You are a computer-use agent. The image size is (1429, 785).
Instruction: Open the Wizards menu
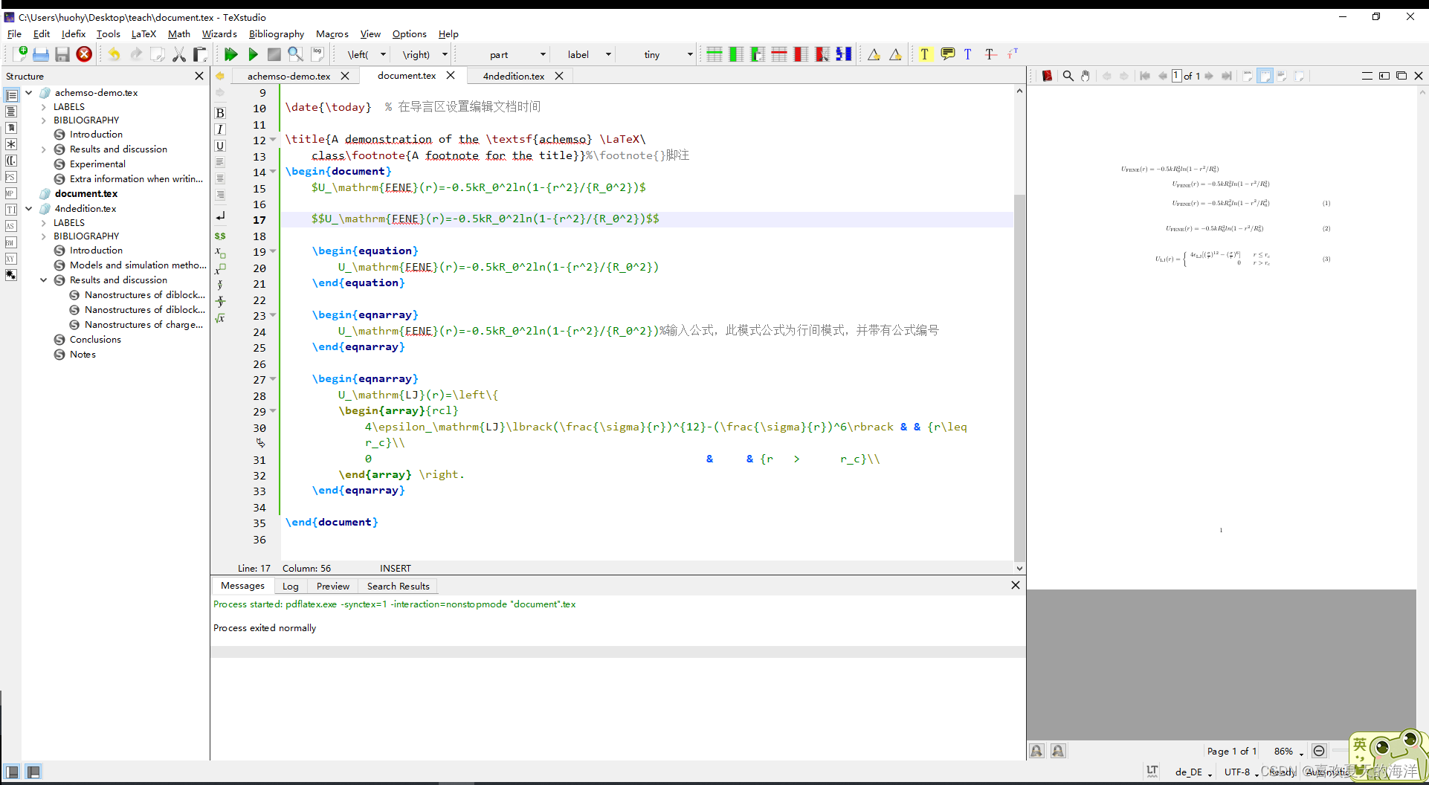tap(219, 33)
